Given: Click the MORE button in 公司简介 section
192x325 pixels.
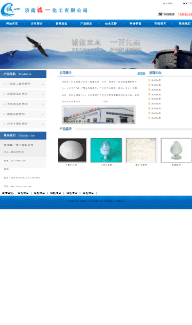Looking at the screenshot, I should coord(141,74).
